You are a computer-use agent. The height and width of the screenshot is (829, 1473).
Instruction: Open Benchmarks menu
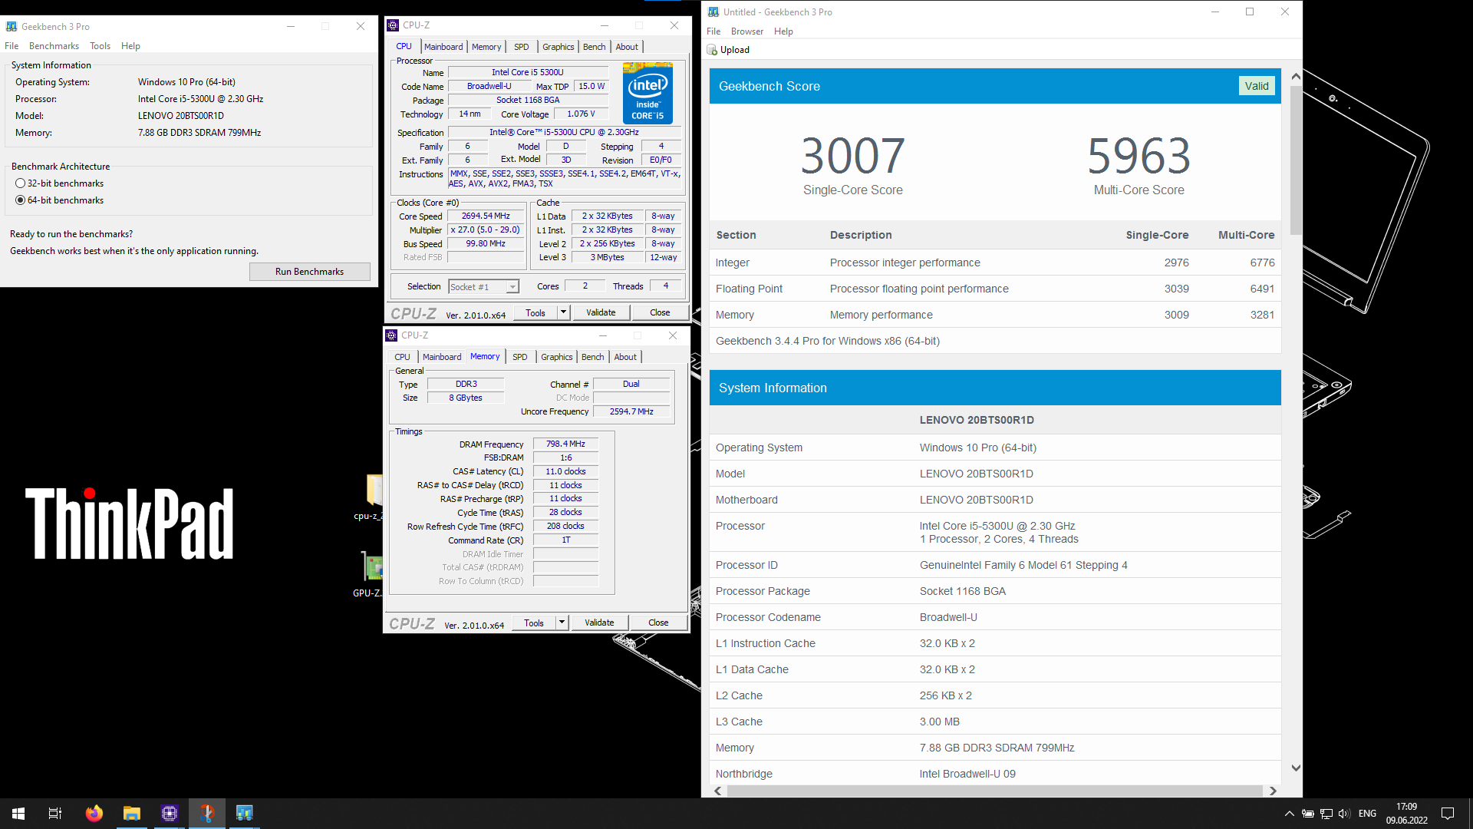[x=54, y=46]
